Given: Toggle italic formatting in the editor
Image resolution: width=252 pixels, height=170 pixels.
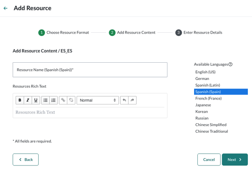Looking at the screenshot, I should pyautogui.click(x=28, y=100).
